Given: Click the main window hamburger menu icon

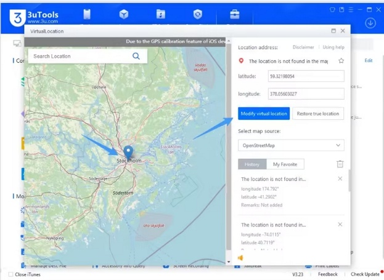Looking at the screenshot, I should (351, 10).
